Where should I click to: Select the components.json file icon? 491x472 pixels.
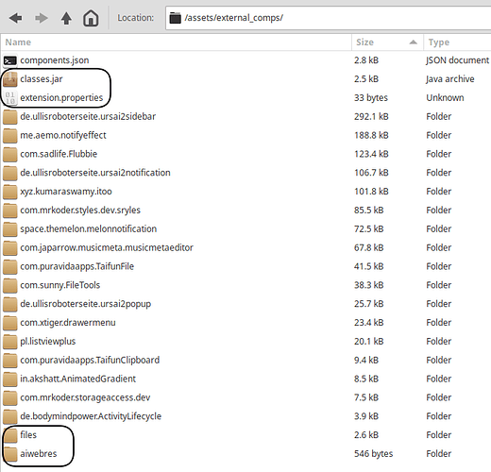click(x=10, y=60)
